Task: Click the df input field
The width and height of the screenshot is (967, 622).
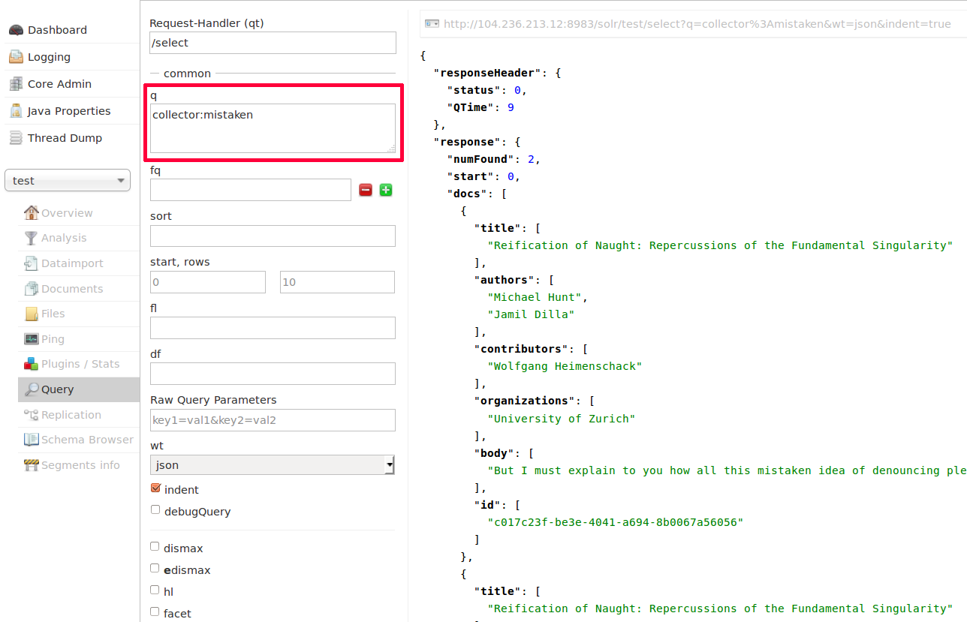Action: click(x=273, y=374)
